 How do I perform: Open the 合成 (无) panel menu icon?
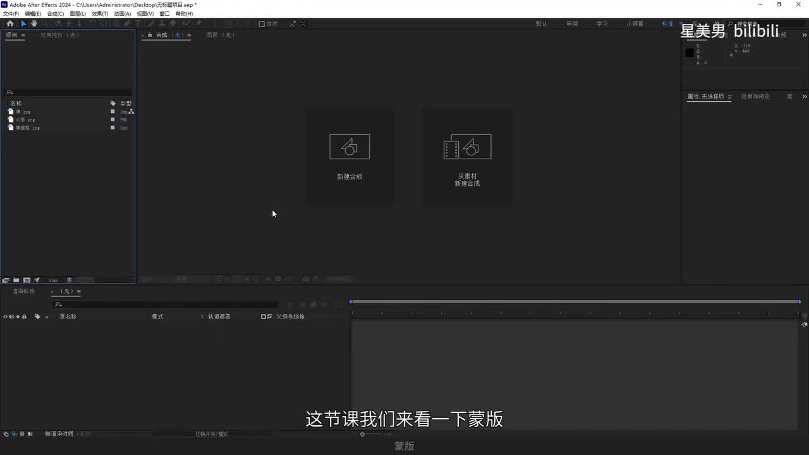190,35
